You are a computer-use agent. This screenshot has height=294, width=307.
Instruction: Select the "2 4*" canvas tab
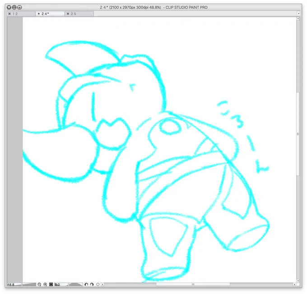tap(50, 14)
